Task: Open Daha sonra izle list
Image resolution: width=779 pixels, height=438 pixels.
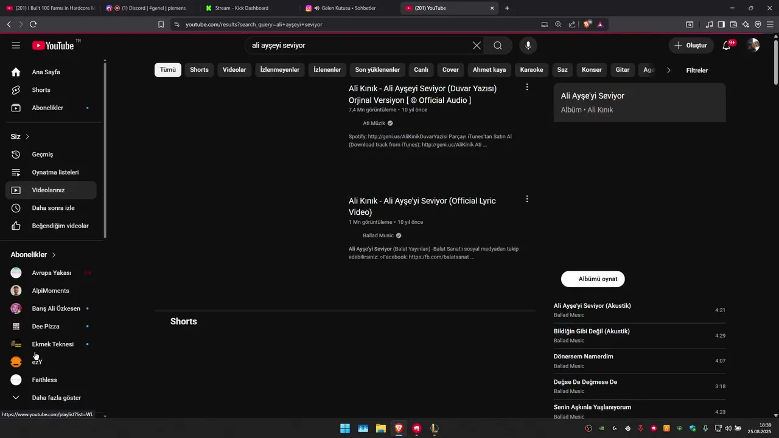Action: coord(51,208)
